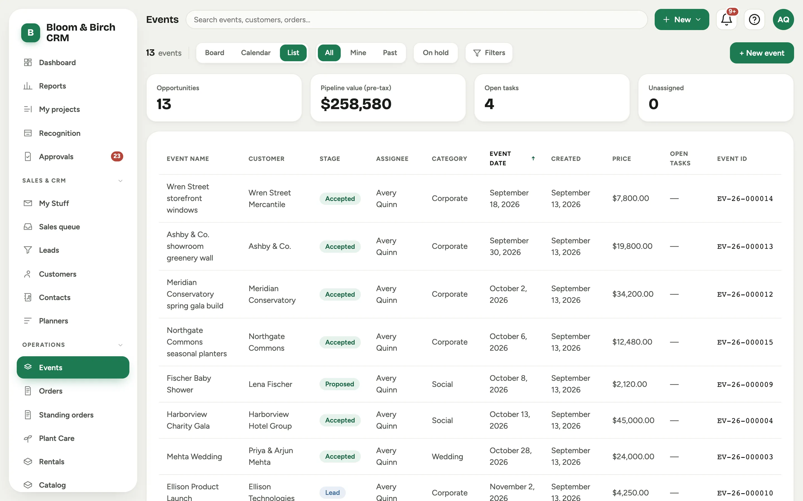Click the Approvals 23 badge
This screenshot has width=803, height=501.
coord(117,156)
